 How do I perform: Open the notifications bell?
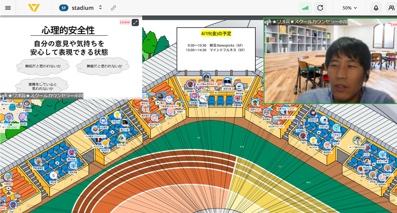[376, 8]
